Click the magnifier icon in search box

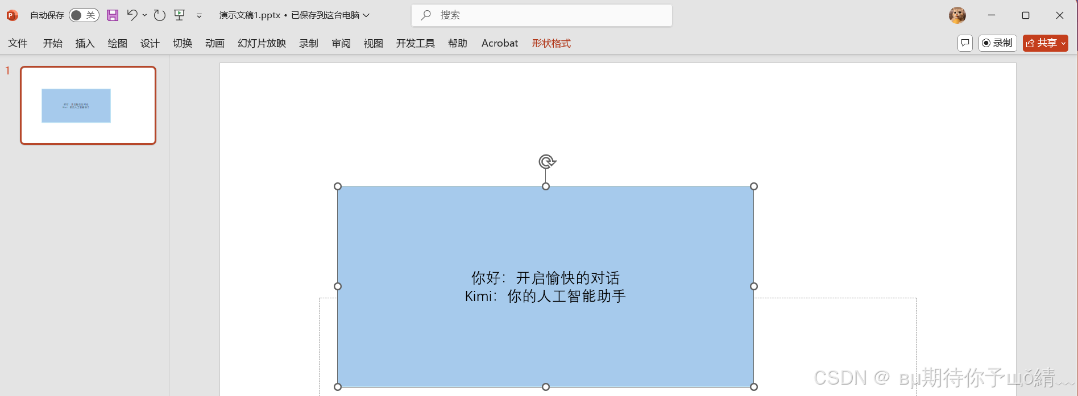point(426,15)
